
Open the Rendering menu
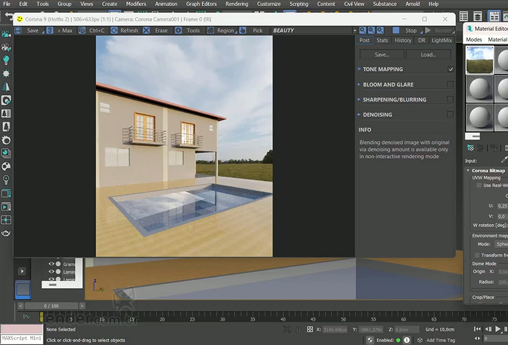236,4
